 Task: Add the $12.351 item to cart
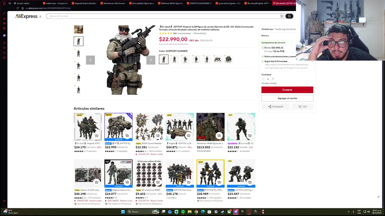[158, 136]
